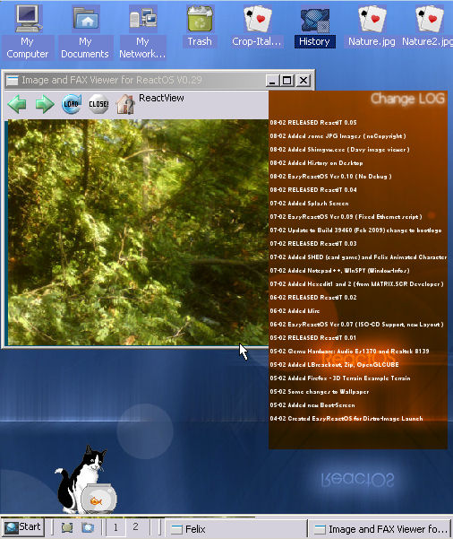Screen dimensions: 453x539
Task: Select the History desktop icon
Action: pyautogui.click(x=315, y=27)
